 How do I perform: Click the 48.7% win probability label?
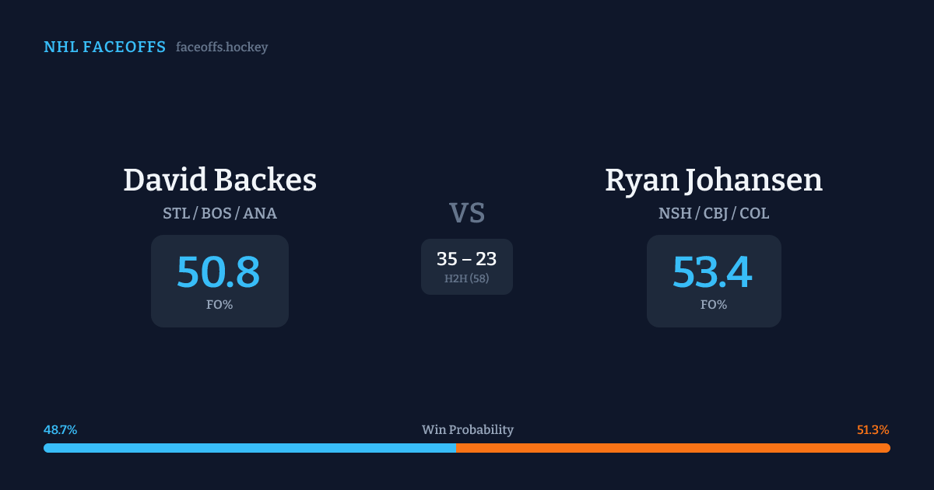[x=60, y=430]
